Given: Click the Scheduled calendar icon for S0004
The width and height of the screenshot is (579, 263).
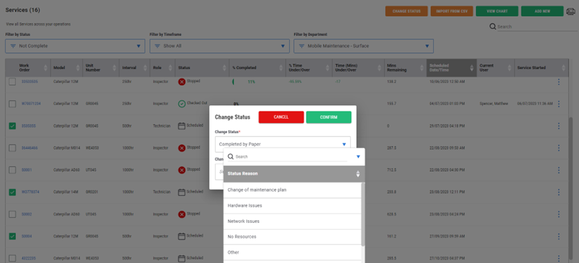Looking at the screenshot, I should tap(182, 236).
